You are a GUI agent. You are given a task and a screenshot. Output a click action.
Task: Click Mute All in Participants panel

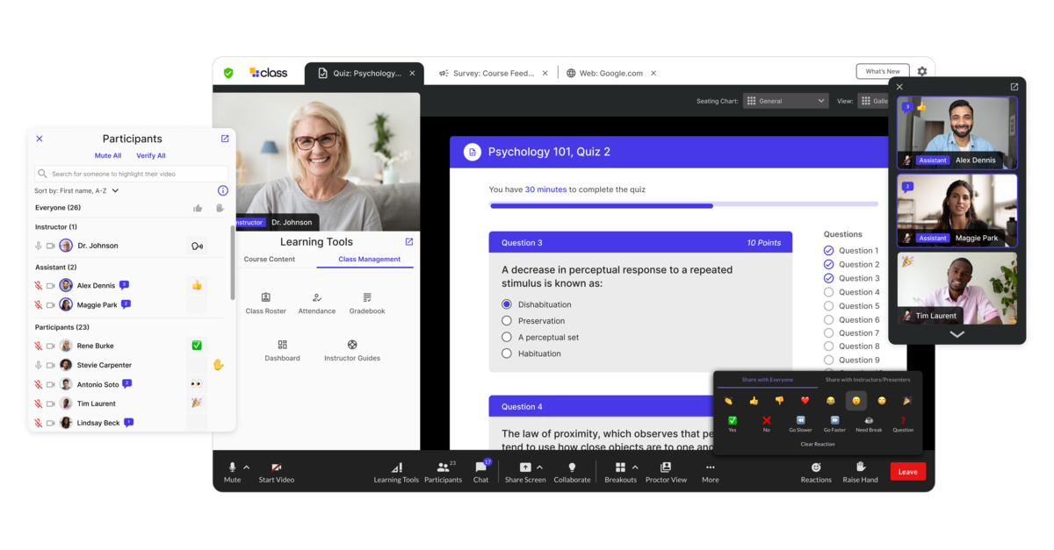tap(107, 155)
